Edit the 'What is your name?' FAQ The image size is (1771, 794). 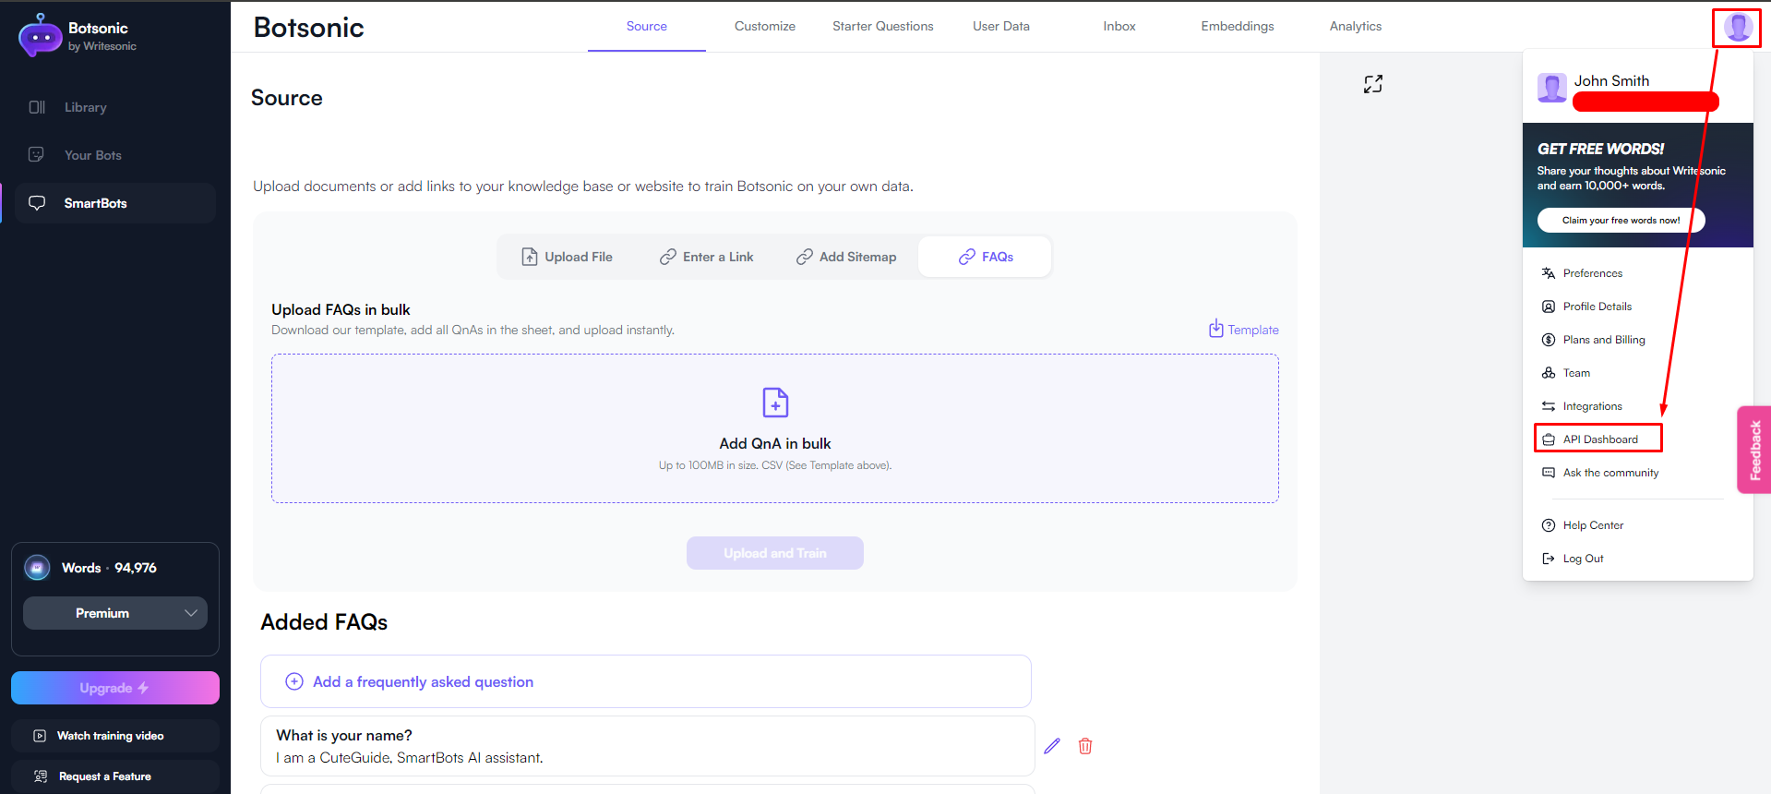click(x=1052, y=746)
